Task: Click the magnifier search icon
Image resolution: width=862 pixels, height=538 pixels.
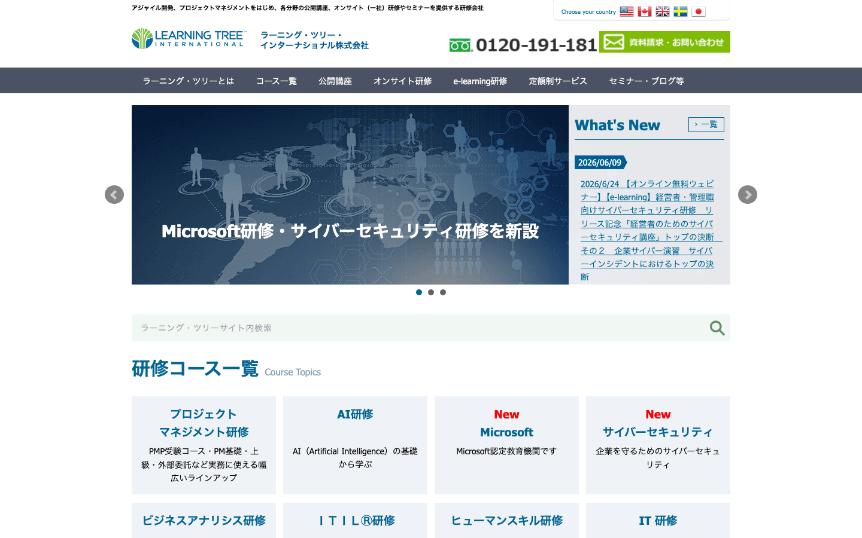Action: [x=717, y=328]
